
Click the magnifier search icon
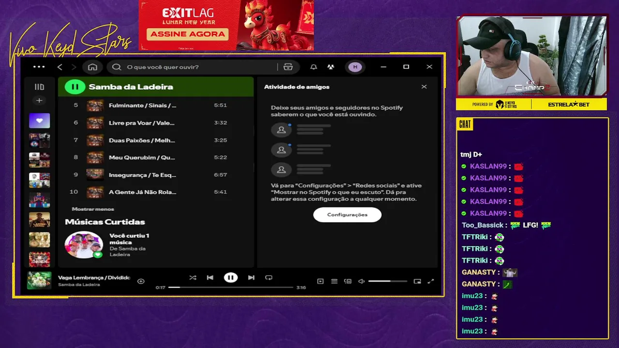[117, 67]
